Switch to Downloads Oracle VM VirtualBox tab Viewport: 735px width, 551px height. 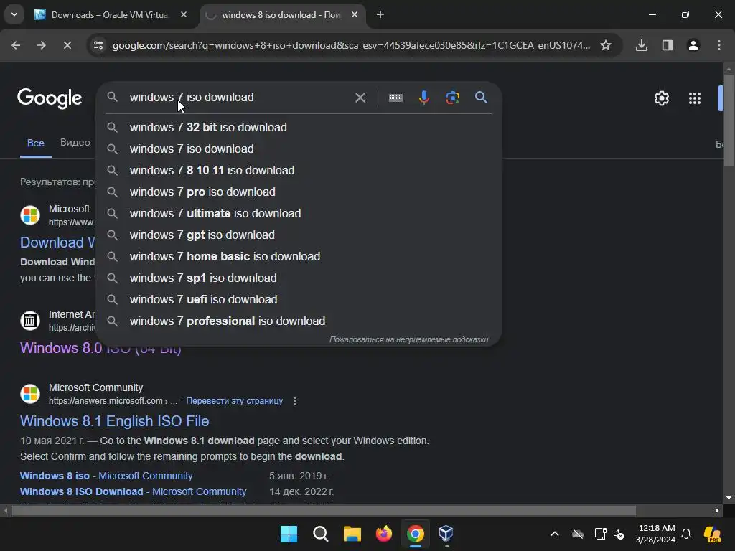click(111, 14)
